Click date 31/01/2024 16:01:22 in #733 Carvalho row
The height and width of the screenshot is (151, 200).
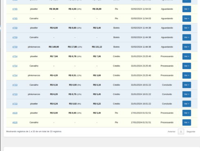[141, 85]
